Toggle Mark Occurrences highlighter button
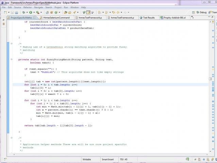The width and height of the screenshot is (217, 163). (88, 13)
